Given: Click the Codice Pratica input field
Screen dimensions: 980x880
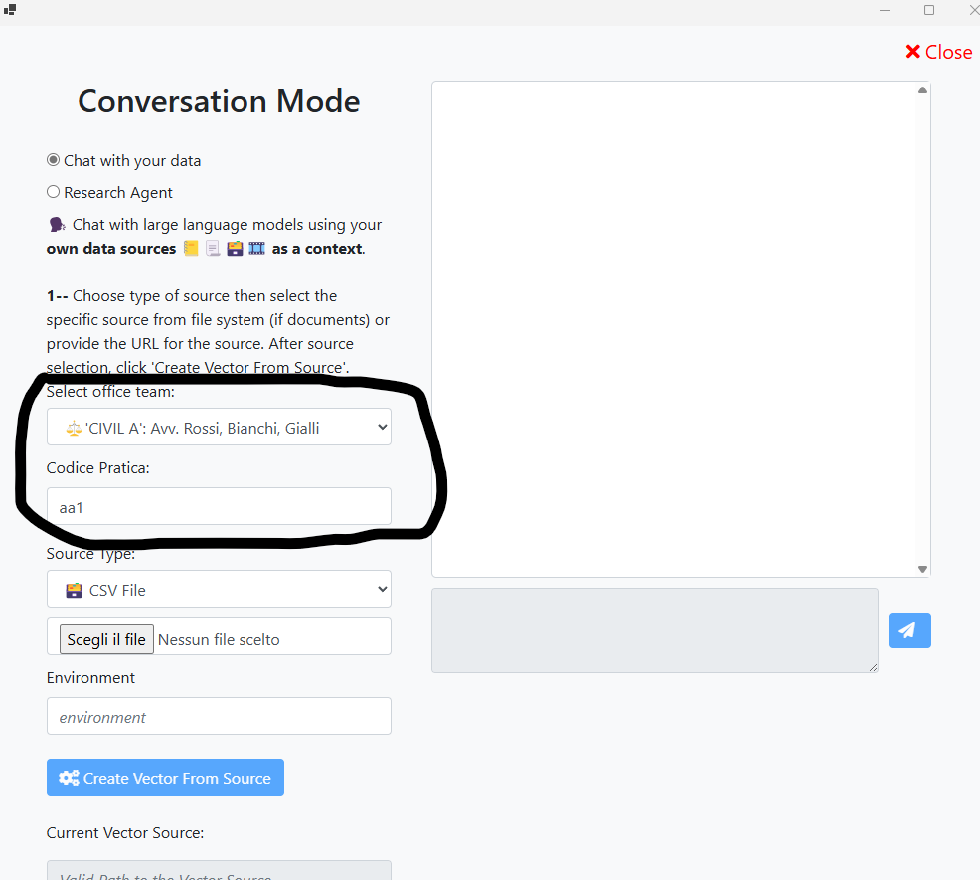Looking at the screenshot, I should pos(219,506).
